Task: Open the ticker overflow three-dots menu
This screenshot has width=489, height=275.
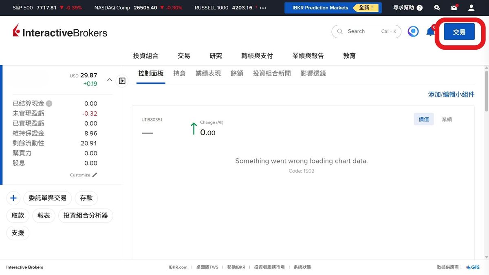Action: pos(263,8)
